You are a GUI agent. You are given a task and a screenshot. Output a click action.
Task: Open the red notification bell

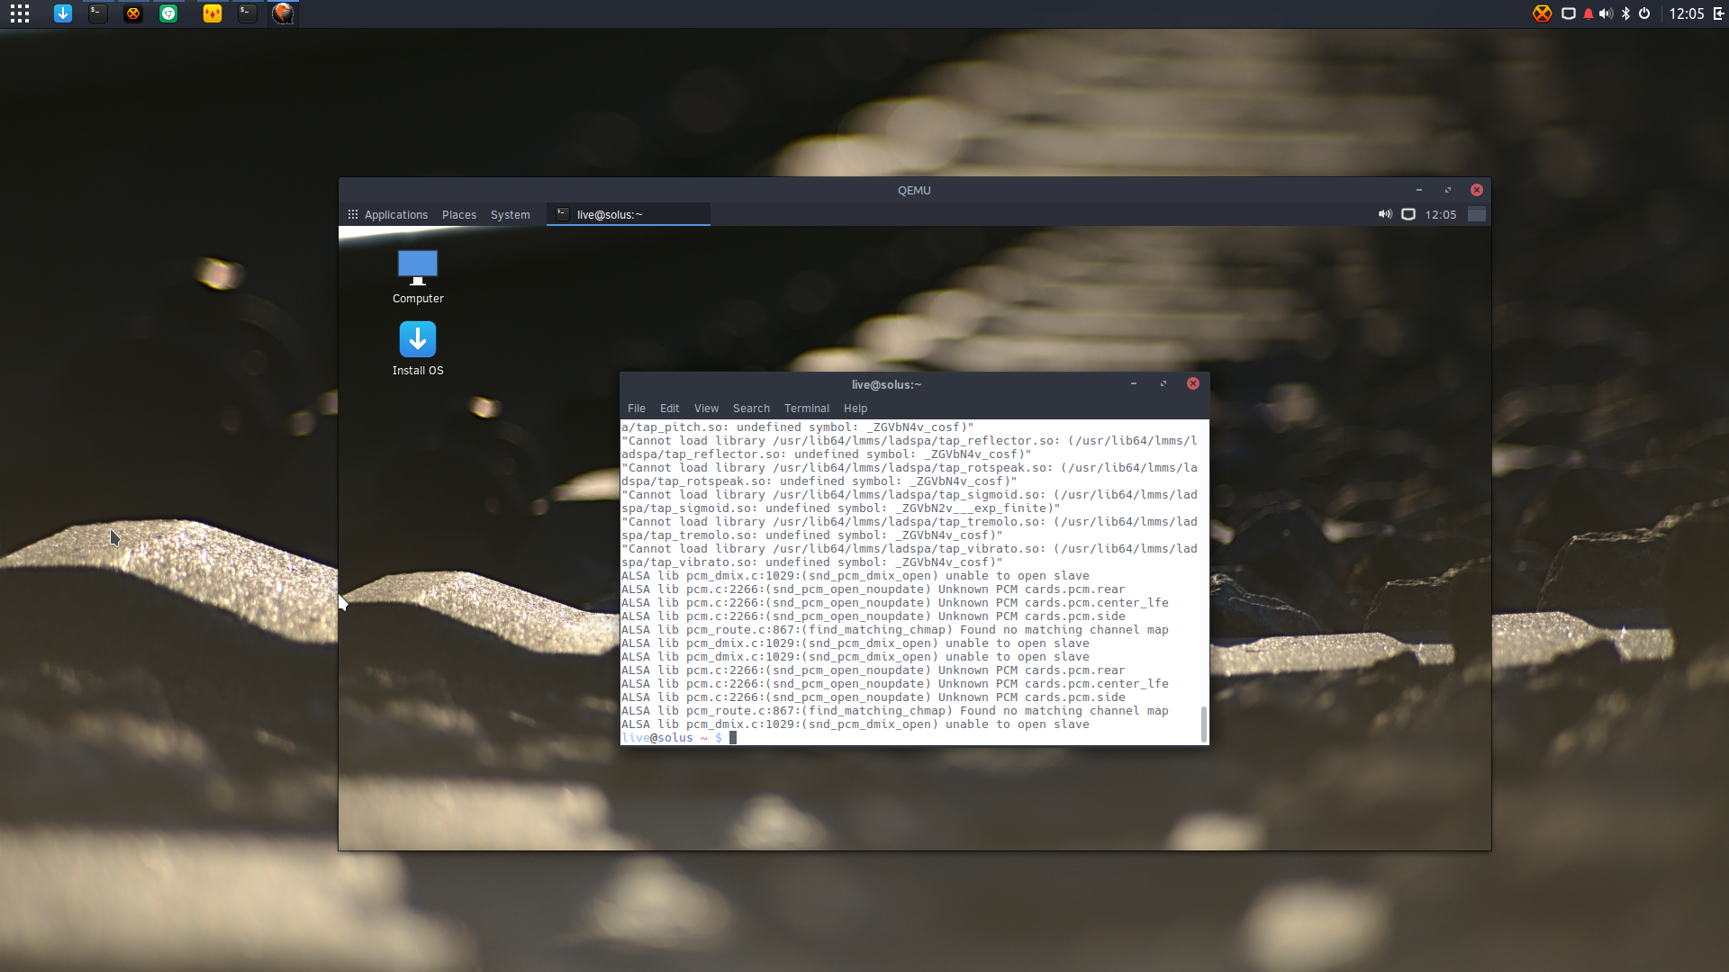point(1589,13)
